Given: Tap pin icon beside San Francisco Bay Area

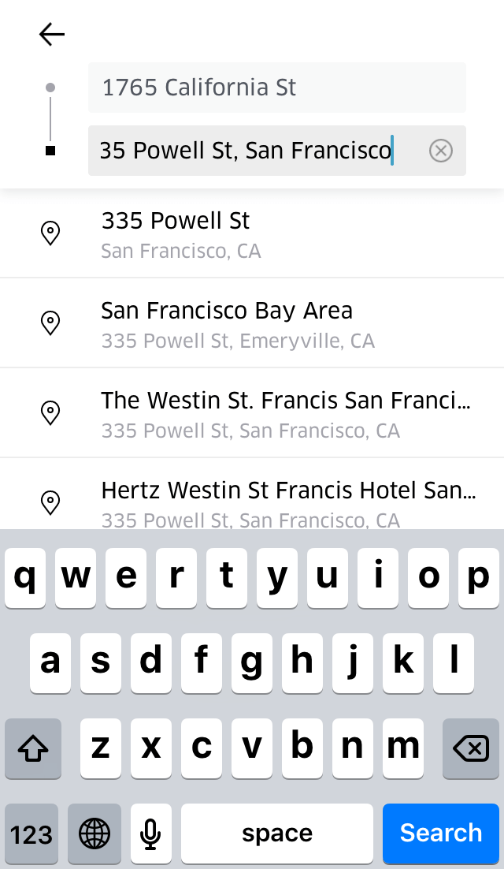Looking at the screenshot, I should pos(50,323).
